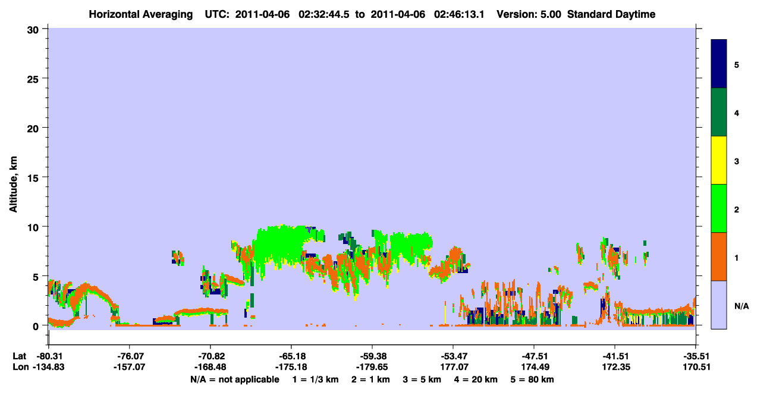Click the '5 = 80 km' legend note
773x396 pixels.
[x=533, y=379]
